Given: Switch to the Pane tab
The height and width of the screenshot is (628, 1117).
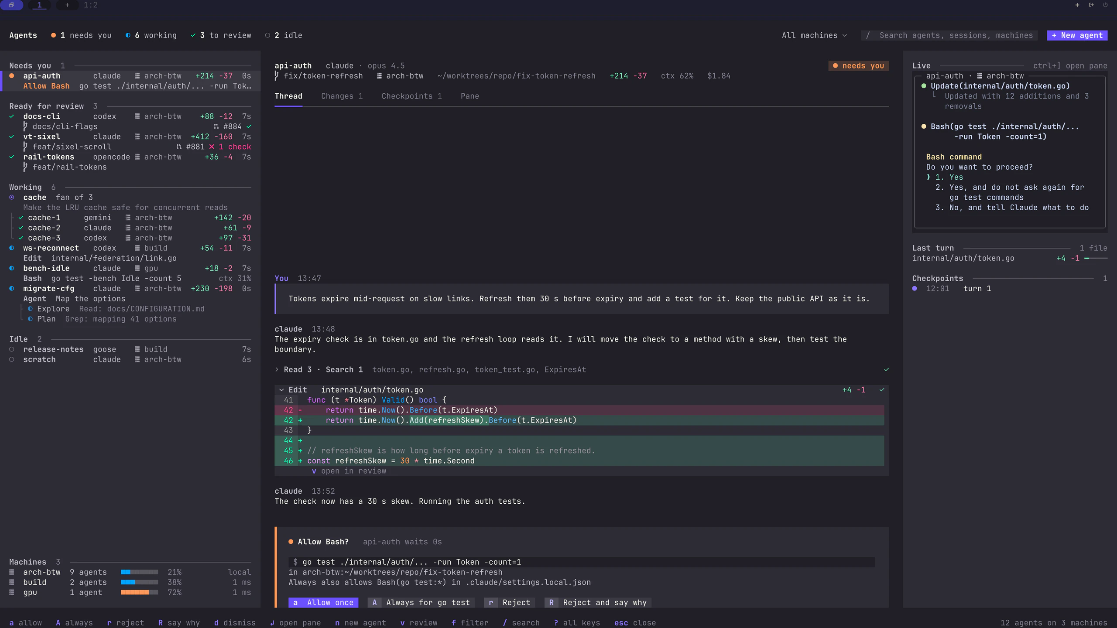Looking at the screenshot, I should (x=469, y=96).
